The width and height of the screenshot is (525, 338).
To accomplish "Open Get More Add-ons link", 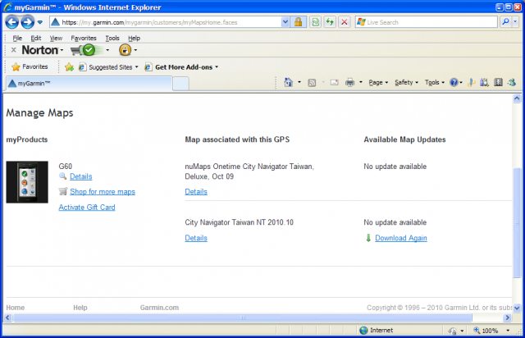I will (x=181, y=67).
